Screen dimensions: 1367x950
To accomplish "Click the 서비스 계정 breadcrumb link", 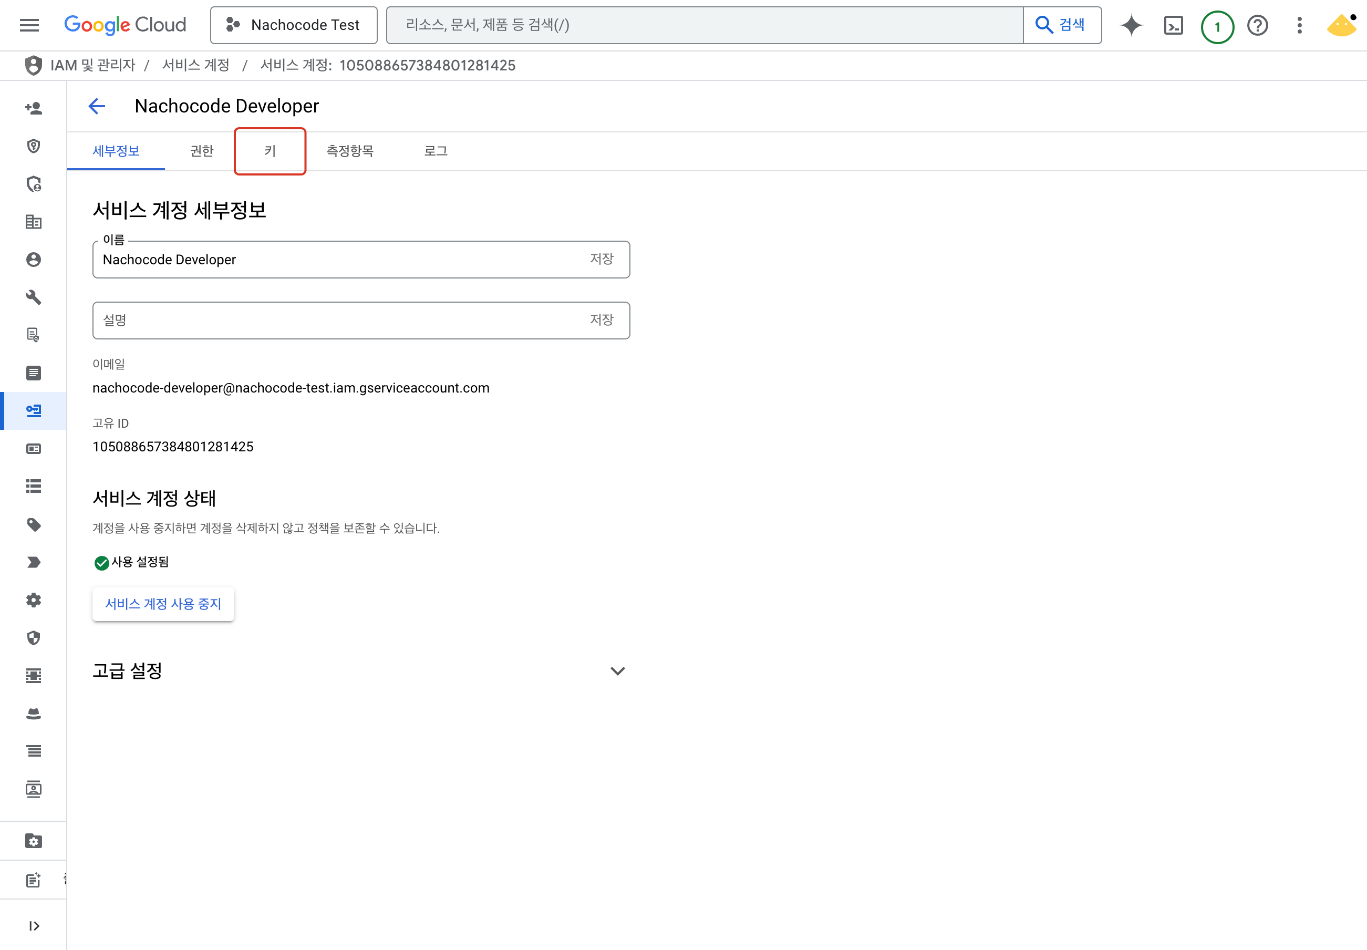I will 196,66.
